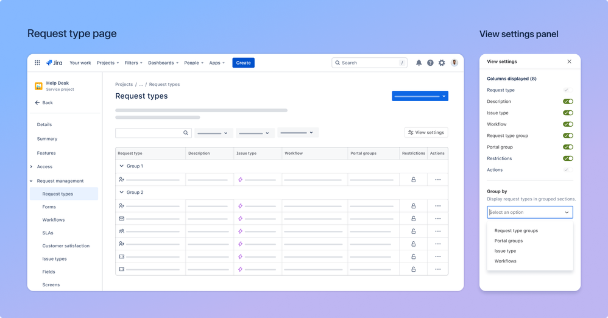Open the help question mark icon
The height and width of the screenshot is (318, 608).
coord(430,63)
